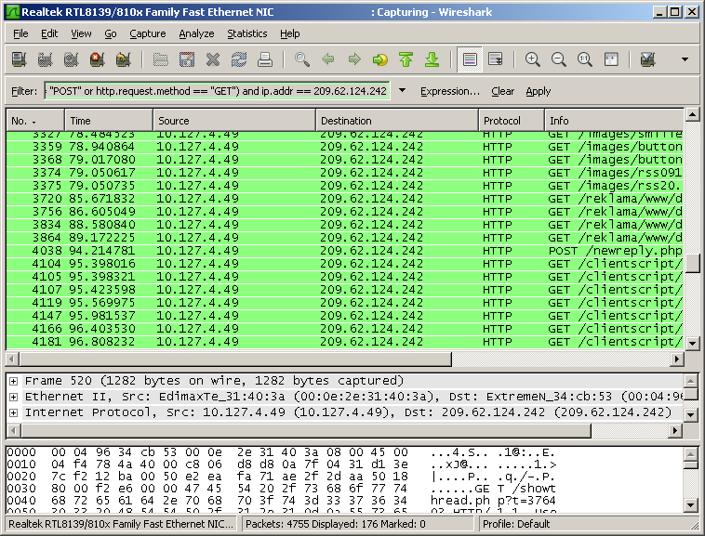Open the Edit menu

pos(49,33)
